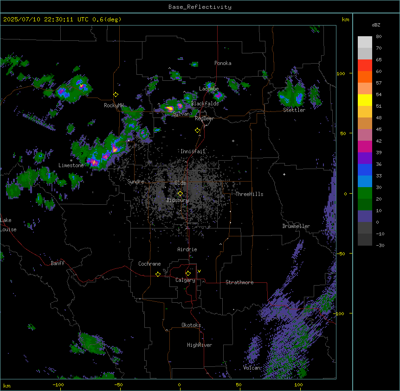Click the Innisfail city label
The height and width of the screenshot is (391, 400).
click(193, 151)
